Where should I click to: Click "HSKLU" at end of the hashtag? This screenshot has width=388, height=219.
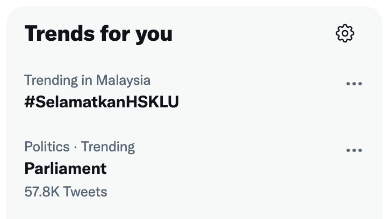pos(153,102)
